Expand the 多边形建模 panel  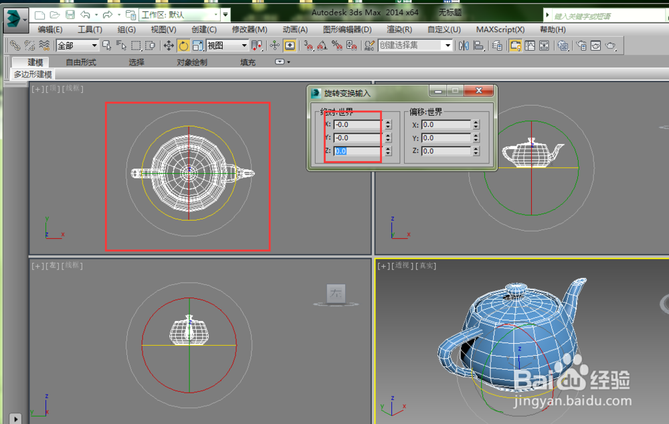33,75
